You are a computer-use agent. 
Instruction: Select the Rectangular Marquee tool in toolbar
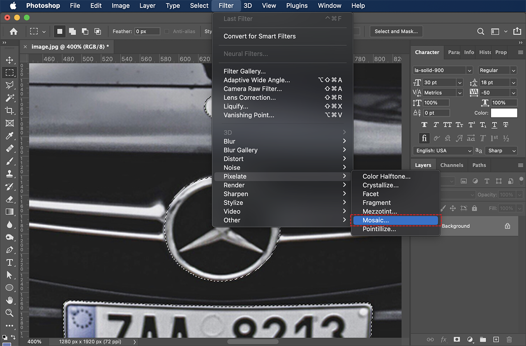pos(9,72)
